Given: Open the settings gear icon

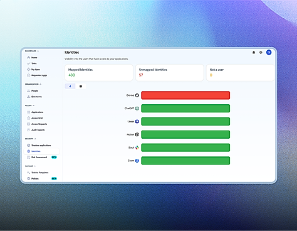Looking at the screenshot, I should point(261,52).
